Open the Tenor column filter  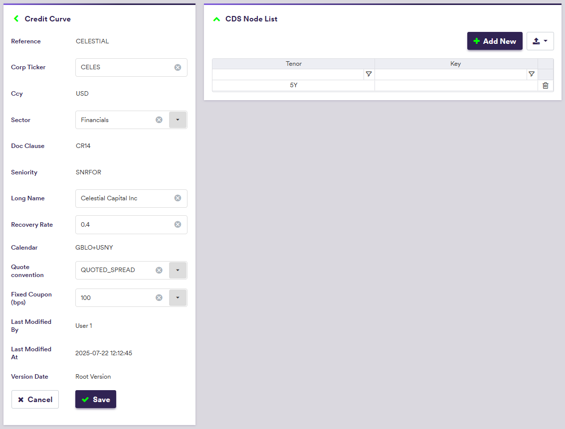(x=369, y=74)
